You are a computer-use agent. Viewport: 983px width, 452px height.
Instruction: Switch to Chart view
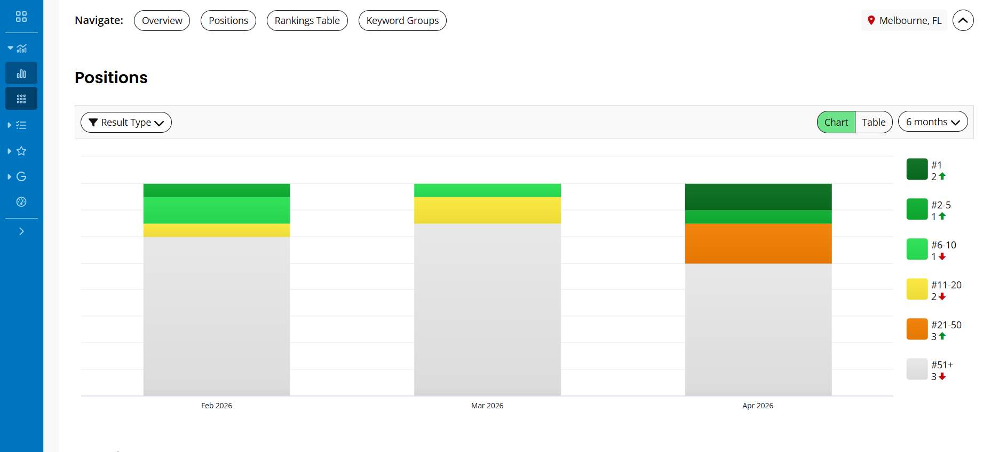(x=836, y=122)
